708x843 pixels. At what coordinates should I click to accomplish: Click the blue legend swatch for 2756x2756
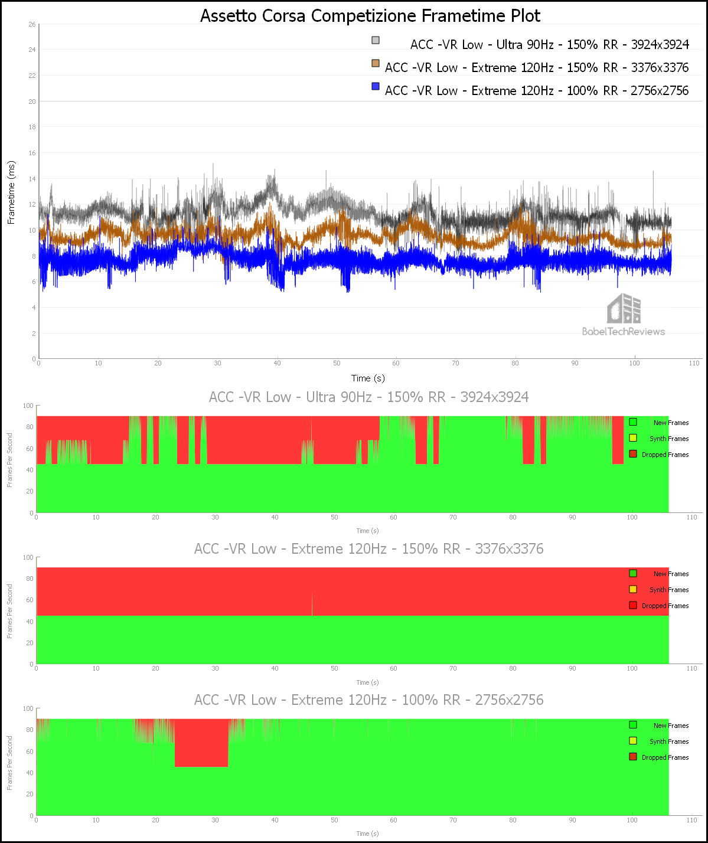[x=376, y=86]
